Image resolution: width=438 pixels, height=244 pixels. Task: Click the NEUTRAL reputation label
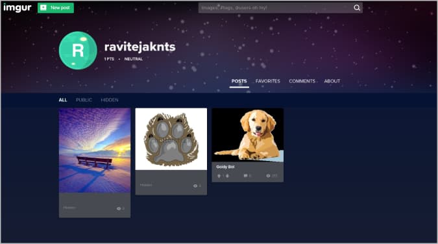[x=133, y=59]
